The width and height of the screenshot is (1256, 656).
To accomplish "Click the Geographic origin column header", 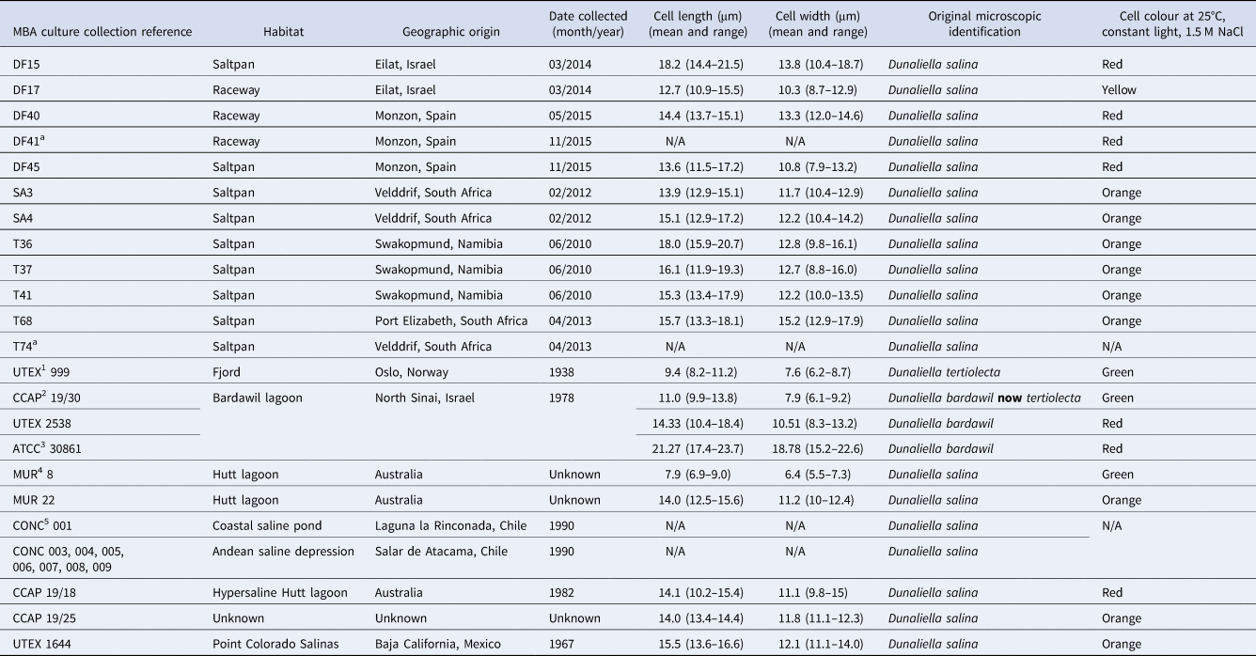I will 450,32.
